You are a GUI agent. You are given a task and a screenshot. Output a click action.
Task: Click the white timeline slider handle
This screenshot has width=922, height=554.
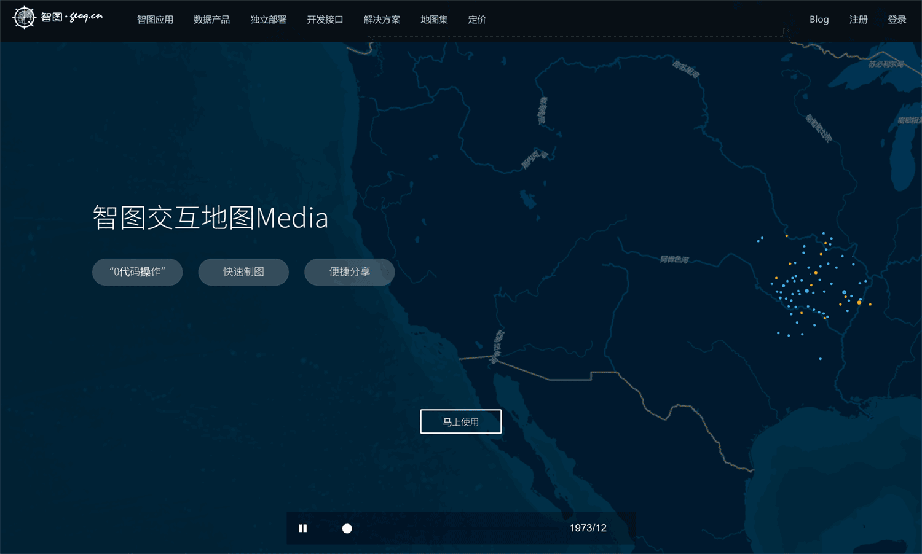click(x=347, y=528)
